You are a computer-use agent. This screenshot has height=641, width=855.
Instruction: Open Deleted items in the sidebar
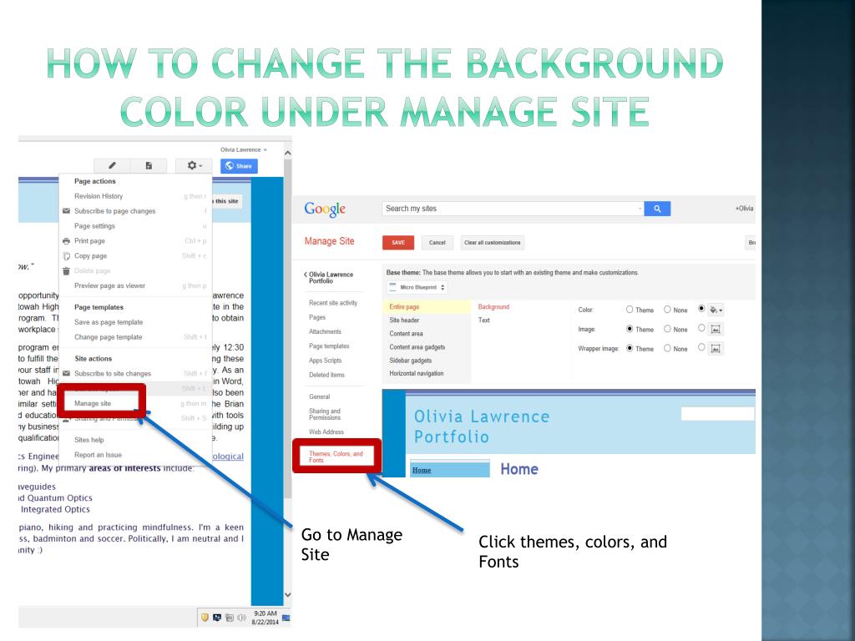pyautogui.click(x=326, y=375)
